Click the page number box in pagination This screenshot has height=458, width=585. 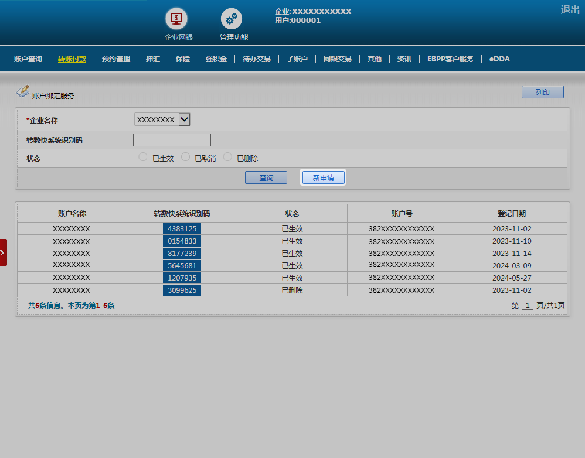pyautogui.click(x=528, y=305)
